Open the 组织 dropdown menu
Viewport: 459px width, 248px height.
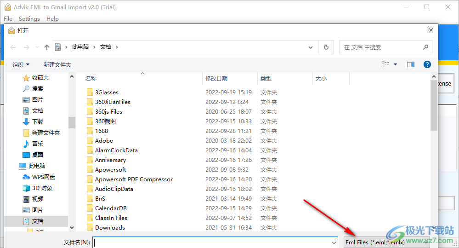[21, 64]
